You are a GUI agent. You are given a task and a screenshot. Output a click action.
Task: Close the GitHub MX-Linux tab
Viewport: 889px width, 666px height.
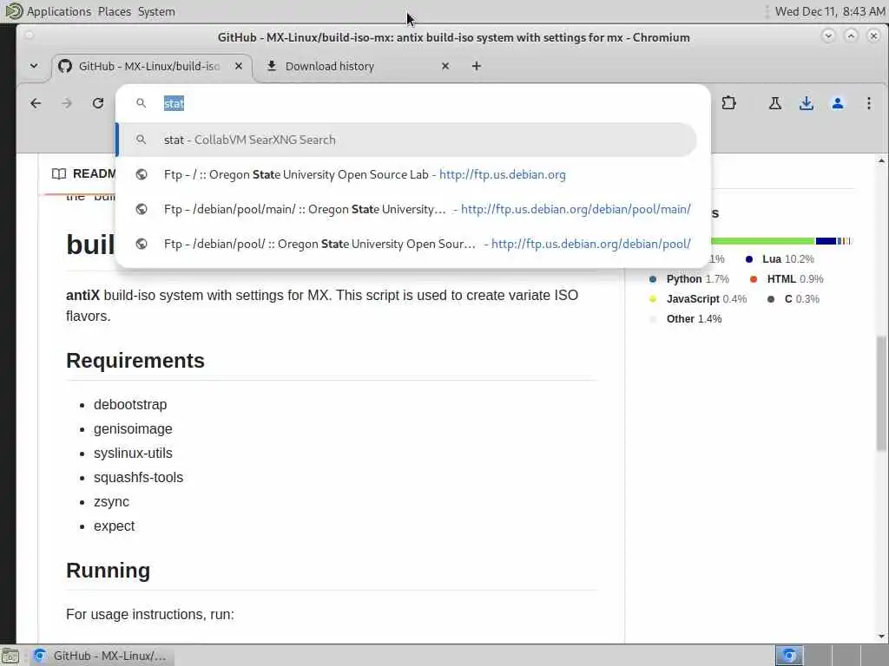(239, 66)
